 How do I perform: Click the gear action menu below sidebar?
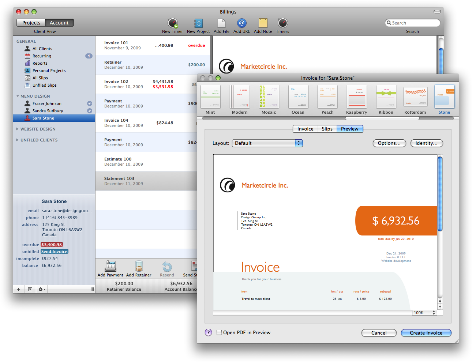[42, 289]
